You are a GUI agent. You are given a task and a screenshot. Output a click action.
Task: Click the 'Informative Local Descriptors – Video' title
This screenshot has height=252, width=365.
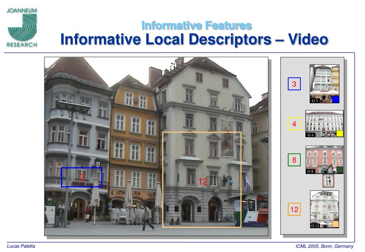click(x=194, y=39)
